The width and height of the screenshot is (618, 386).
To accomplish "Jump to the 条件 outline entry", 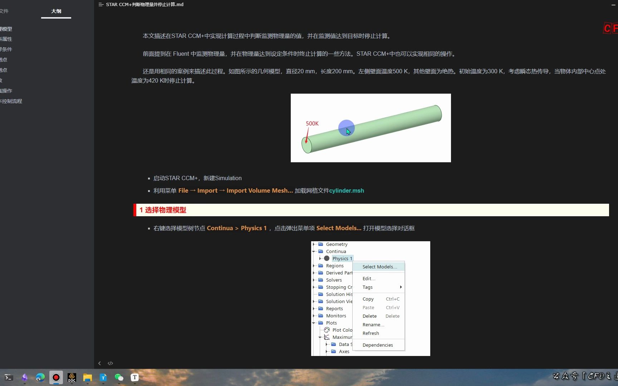I will 6,49.
